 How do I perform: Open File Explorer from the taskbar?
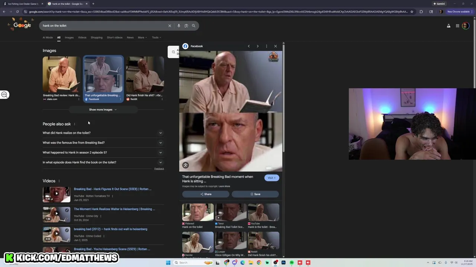point(251,263)
